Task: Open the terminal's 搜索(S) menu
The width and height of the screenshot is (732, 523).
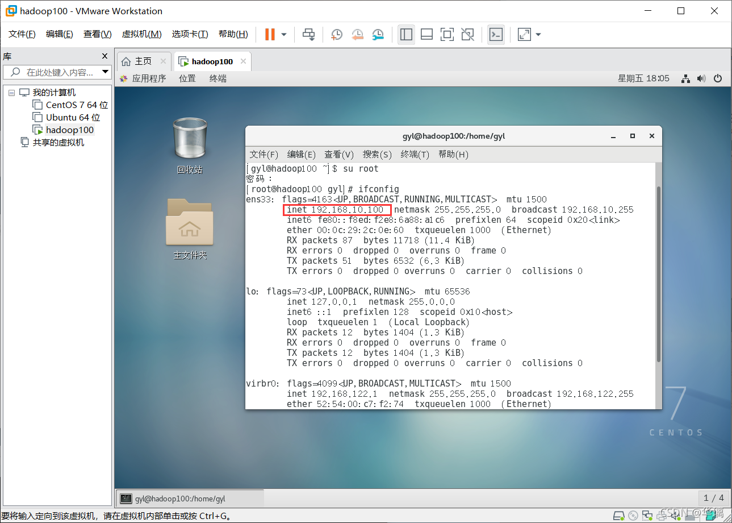Action: (377, 155)
